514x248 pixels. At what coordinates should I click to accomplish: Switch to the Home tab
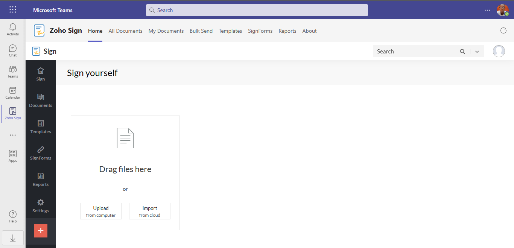95,31
